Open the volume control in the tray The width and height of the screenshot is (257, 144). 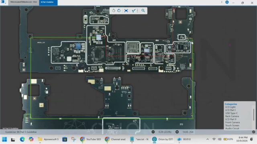click(220, 139)
